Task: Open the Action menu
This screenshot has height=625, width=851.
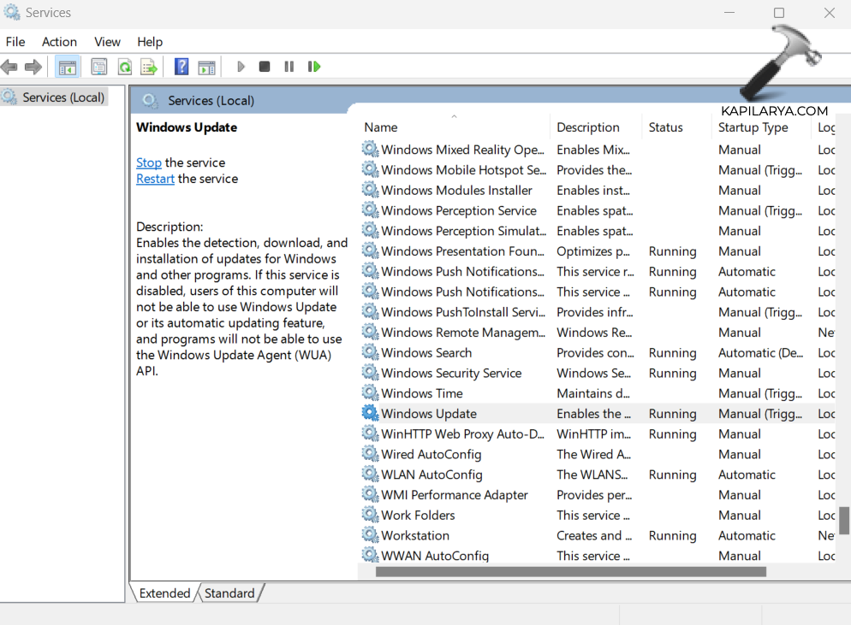Action: [59, 42]
